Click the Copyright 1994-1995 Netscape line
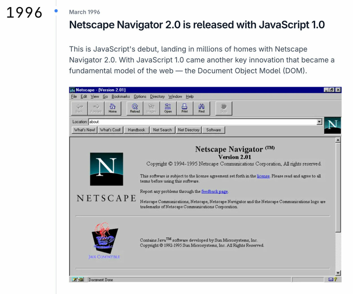The image size is (353, 294). click(234, 164)
